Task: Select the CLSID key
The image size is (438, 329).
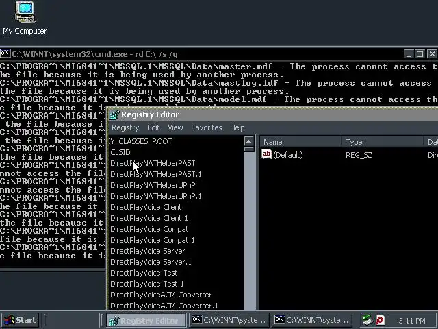Action: point(120,152)
